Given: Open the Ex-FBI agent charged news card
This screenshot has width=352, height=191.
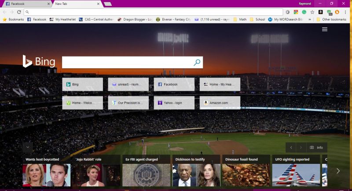Looking at the screenshot, I should click(x=147, y=171).
